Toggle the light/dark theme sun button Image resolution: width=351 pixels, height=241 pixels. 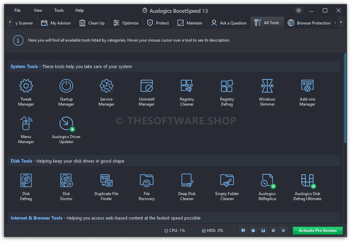299,10
